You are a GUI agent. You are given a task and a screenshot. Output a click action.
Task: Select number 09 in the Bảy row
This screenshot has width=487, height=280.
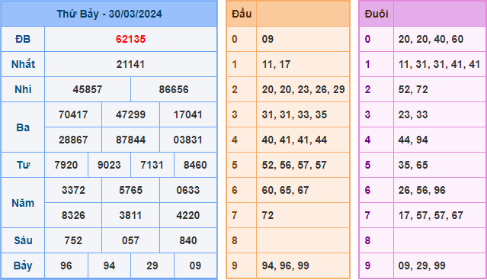coord(195,266)
